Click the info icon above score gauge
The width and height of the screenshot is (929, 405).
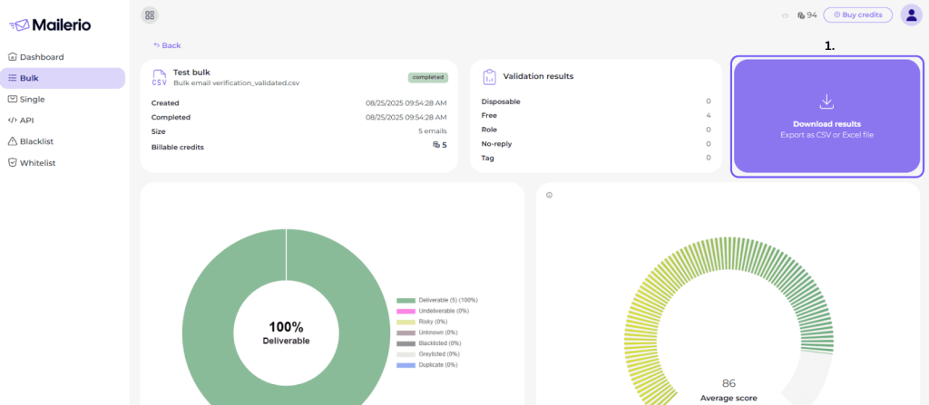549,195
